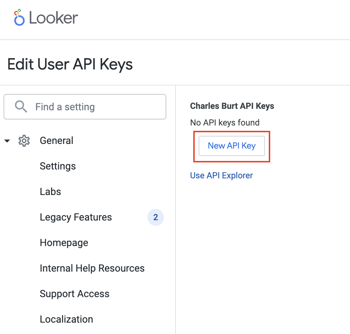This screenshot has height=334, width=350.
Task: Click the Looker logo icon
Action: [18, 16]
